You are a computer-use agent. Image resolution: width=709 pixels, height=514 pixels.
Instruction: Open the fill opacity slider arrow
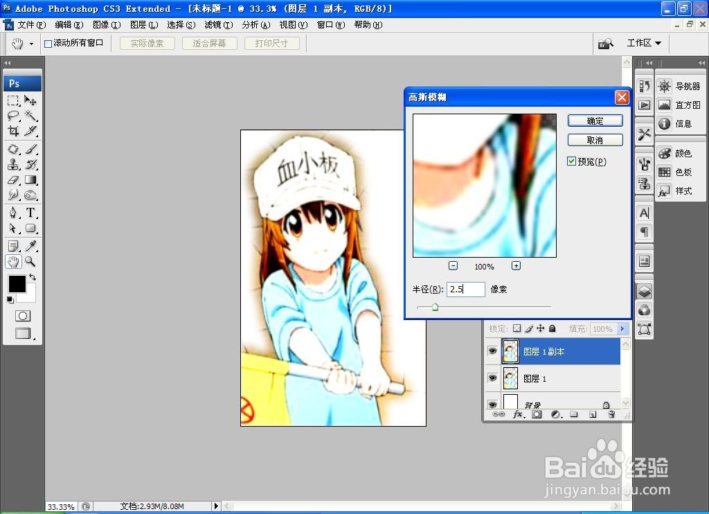pos(622,328)
